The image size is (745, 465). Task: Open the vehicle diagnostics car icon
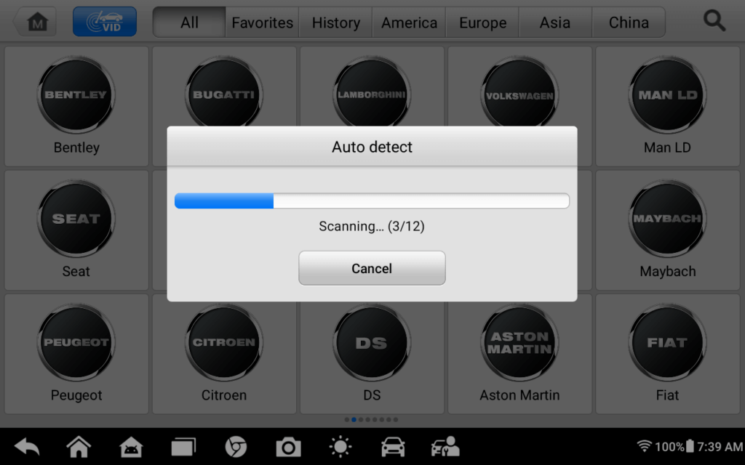pyautogui.click(x=393, y=447)
